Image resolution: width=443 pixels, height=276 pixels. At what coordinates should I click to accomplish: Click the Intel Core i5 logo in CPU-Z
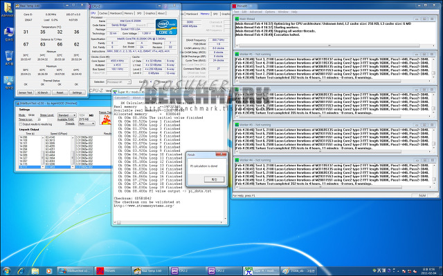pos(166,27)
